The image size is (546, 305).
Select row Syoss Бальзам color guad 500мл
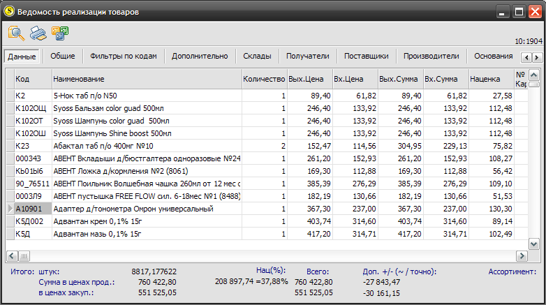tap(267, 108)
